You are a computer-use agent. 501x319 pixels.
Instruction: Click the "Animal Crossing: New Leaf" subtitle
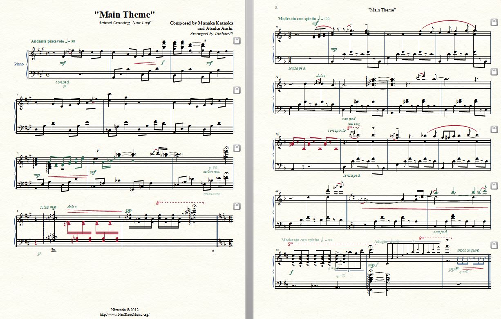pos(124,22)
